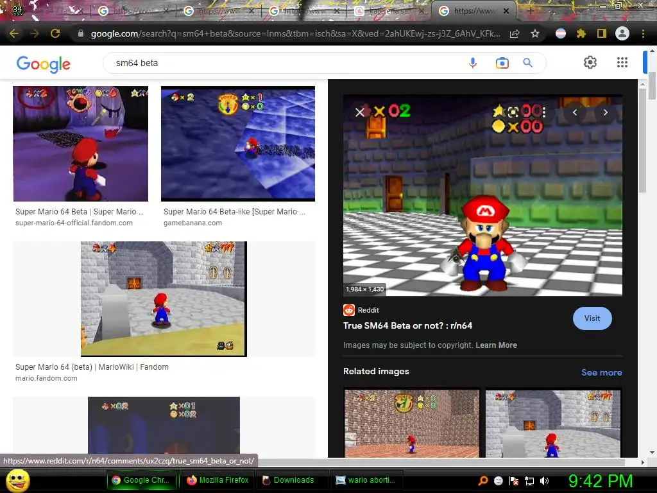Click the page's vertical scrollbar thumb
657x493 pixels.
[652, 86]
